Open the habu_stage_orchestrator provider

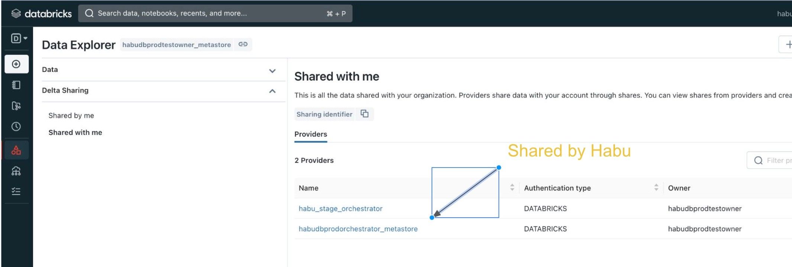(340, 208)
